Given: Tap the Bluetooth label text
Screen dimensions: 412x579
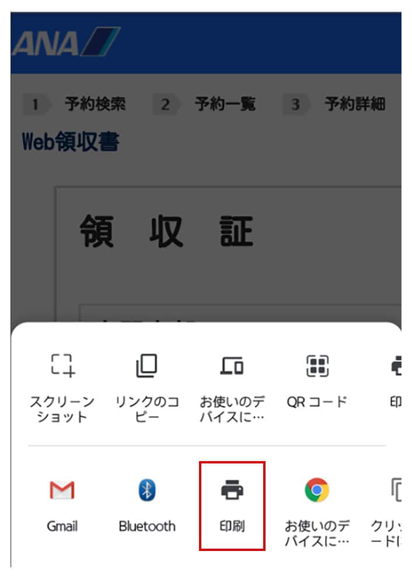Looking at the screenshot, I should 147,526.
